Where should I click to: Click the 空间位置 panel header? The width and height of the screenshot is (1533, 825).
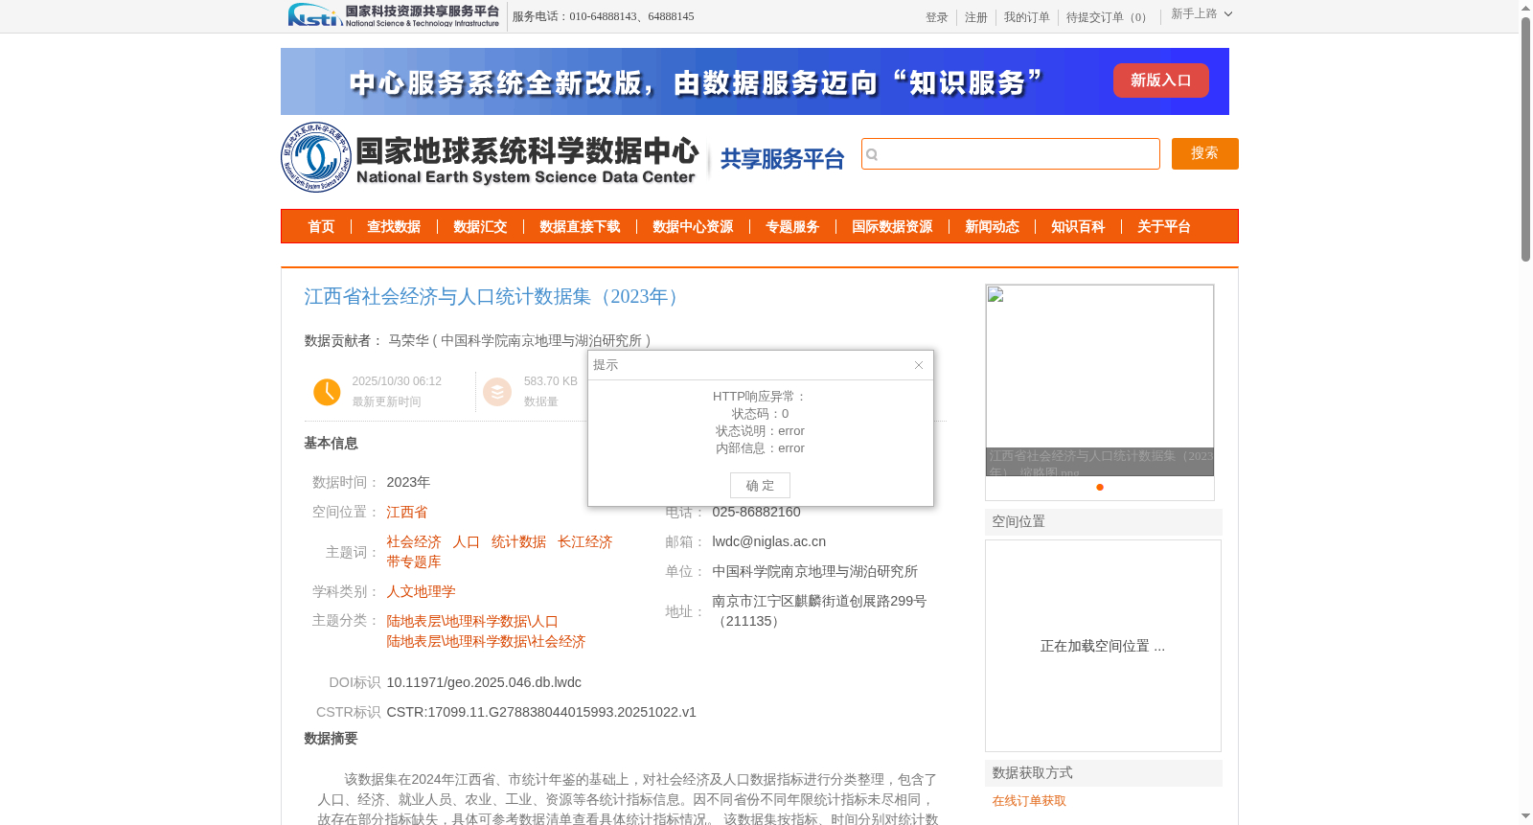coord(1104,522)
